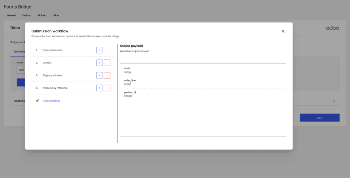Viewport: 350px width, 178px height.
Task: Open the Output payload link
Action: click(52, 101)
